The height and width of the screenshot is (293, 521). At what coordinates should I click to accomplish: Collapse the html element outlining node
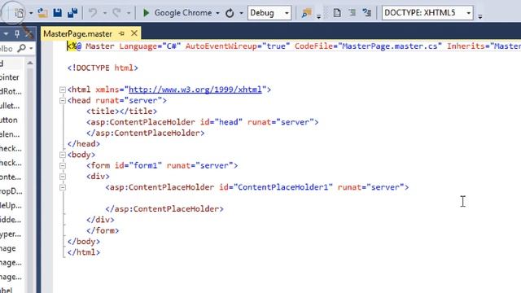tap(63, 90)
